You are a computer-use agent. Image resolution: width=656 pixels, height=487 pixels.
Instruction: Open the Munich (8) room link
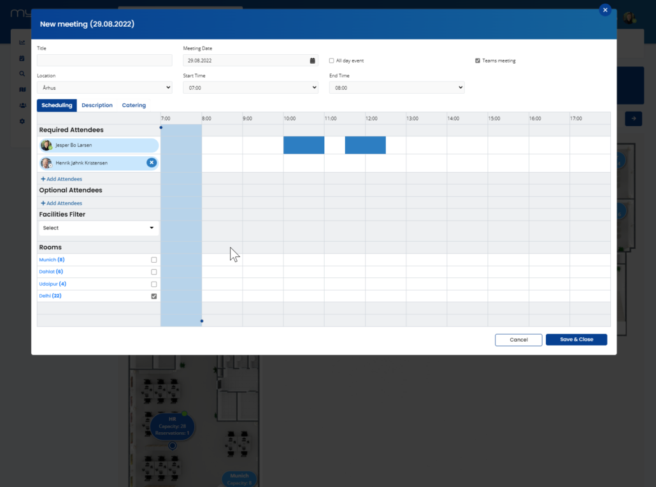(52, 259)
